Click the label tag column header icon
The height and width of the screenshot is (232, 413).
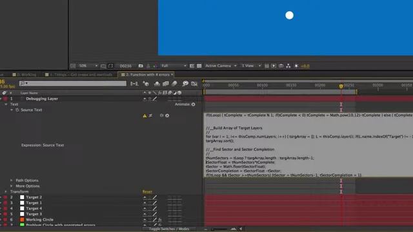[5, 93]
